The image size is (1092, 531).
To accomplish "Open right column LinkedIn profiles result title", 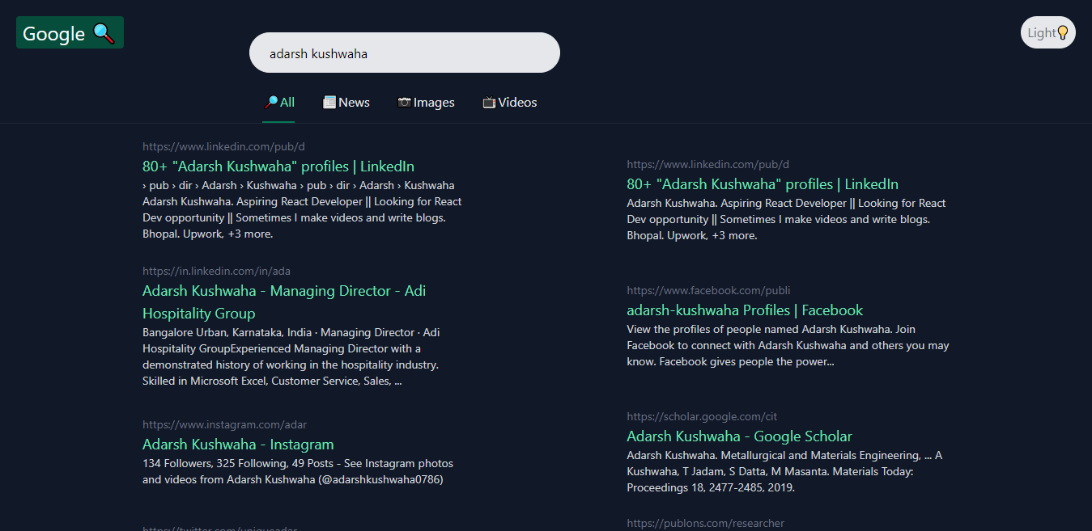I will click(x=763, y=184).
